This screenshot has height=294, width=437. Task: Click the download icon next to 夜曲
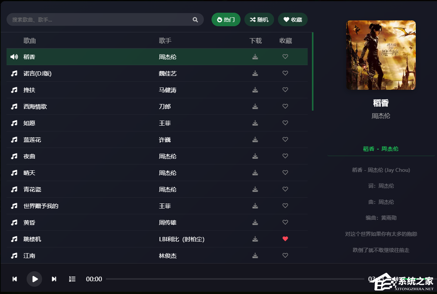(x=255, y=156)
